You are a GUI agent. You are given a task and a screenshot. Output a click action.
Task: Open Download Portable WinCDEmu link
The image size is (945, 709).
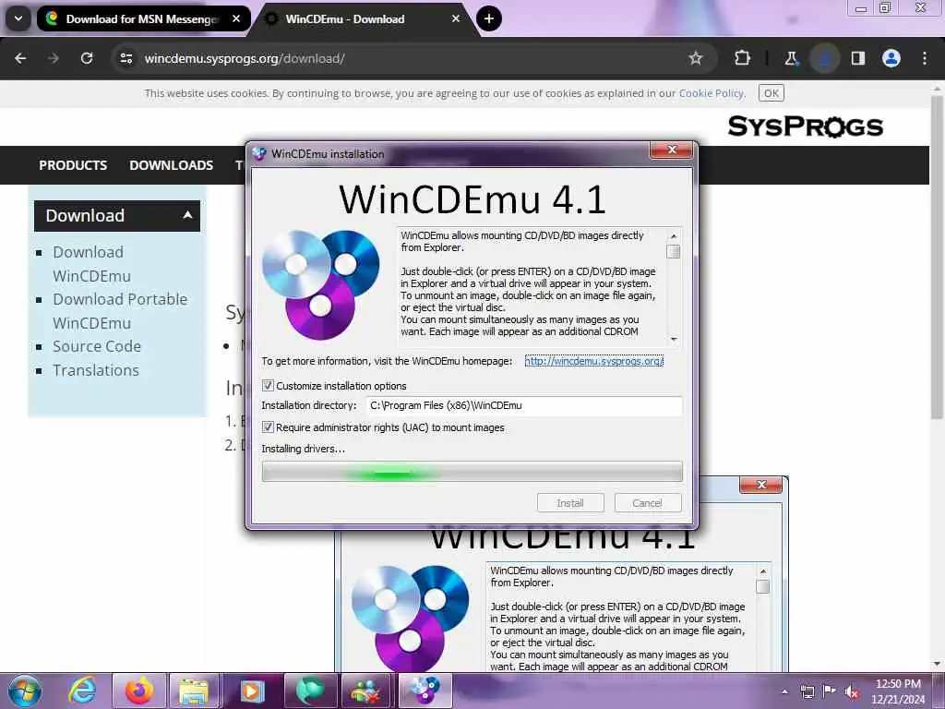click(x=120, y=311)
